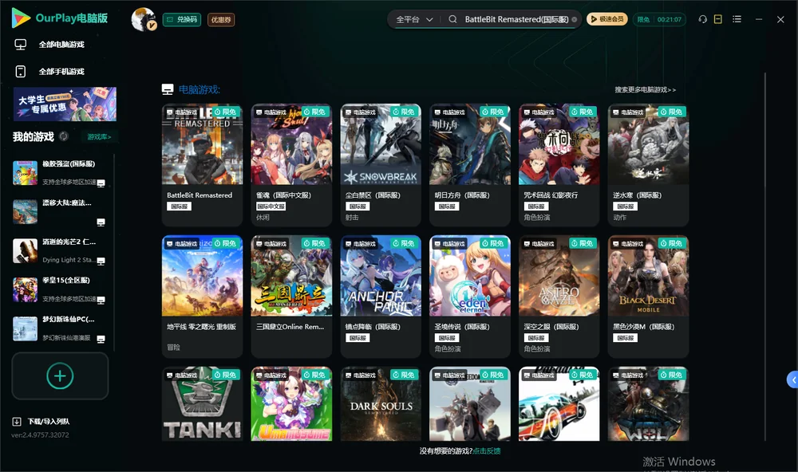Open the 优惠券 coupon button
This screenshot has height=472, width=798.
221,20
